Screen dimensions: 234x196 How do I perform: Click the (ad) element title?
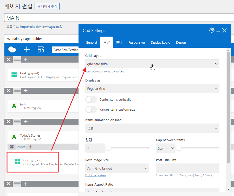point(23,104)
